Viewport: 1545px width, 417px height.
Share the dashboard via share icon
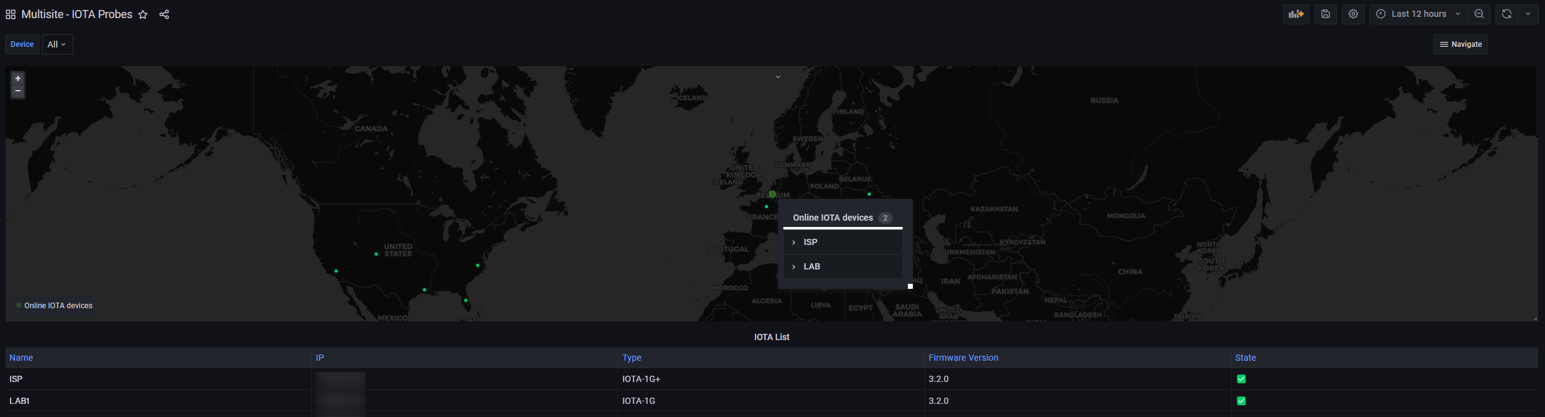point(164,14)
